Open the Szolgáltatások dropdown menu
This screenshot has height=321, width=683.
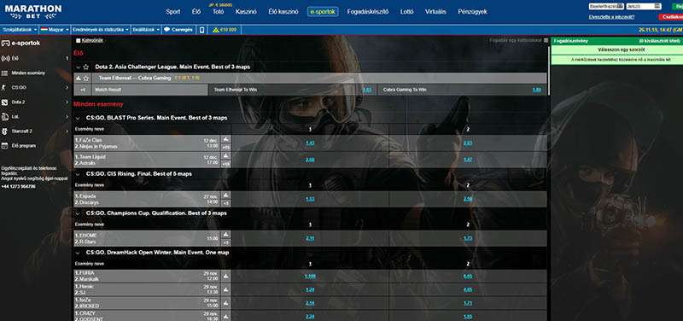pyautogui.click(x=20, y=30)
